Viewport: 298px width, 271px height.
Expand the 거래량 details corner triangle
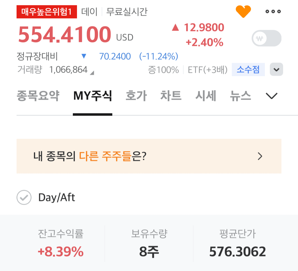[x=92, y=73]
